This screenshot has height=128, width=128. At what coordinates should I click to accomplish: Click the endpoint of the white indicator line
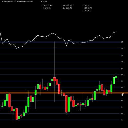(x=116, y=32)
